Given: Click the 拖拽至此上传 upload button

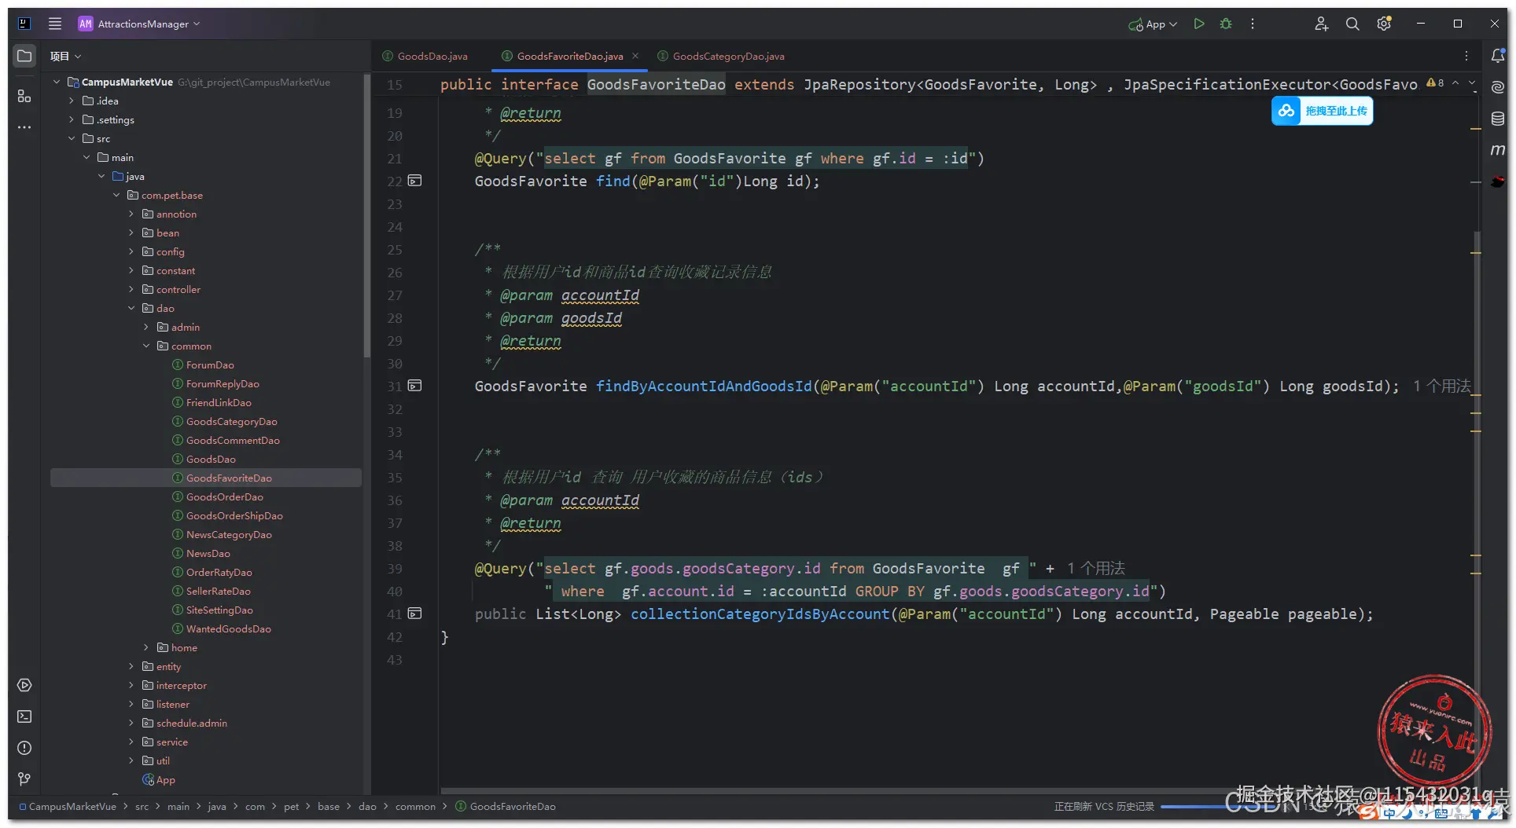Looking at the screenshot, I should click(1323, 111).
